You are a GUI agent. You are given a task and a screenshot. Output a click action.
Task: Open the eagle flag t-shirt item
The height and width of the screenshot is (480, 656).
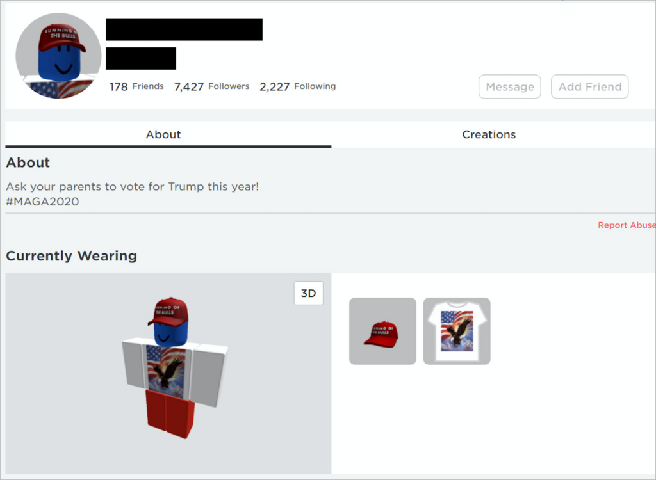[x=457, y=331]
